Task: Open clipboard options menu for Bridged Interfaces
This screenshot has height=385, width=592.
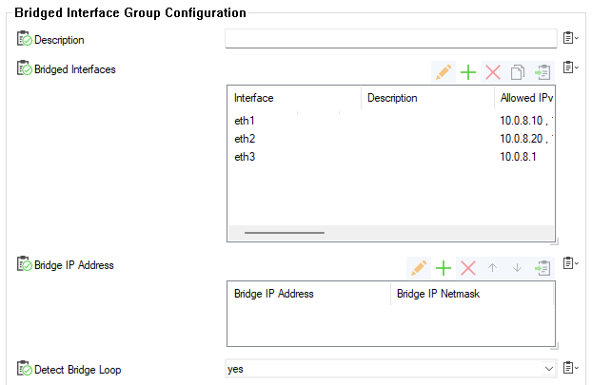Action: click(569, 67)
